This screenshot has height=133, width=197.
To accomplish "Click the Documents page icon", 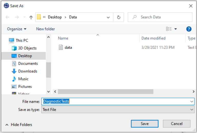I will (x=14, y=63).
